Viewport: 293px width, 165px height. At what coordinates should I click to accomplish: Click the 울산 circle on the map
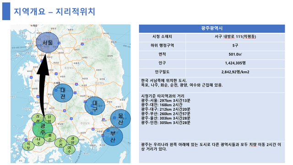click(120, 119)
